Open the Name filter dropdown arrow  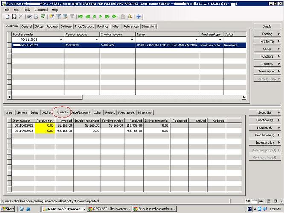197,40
